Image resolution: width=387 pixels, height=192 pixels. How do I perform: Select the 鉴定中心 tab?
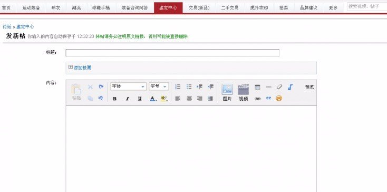coord(168,8)
